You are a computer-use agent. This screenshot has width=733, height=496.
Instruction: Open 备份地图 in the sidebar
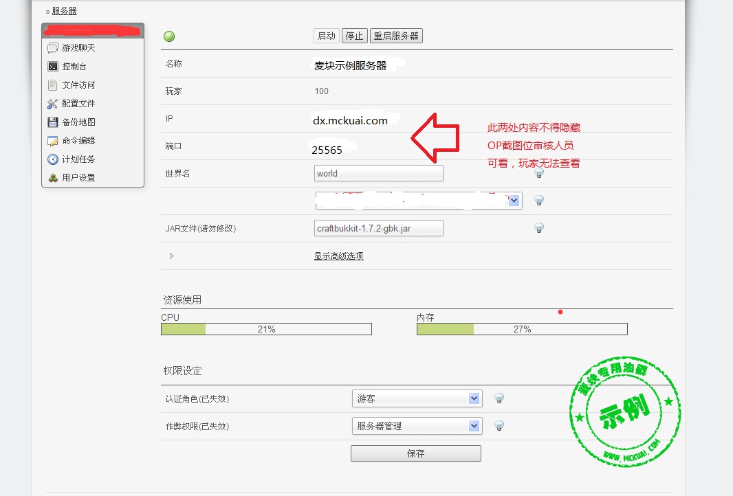pos(78,122)
